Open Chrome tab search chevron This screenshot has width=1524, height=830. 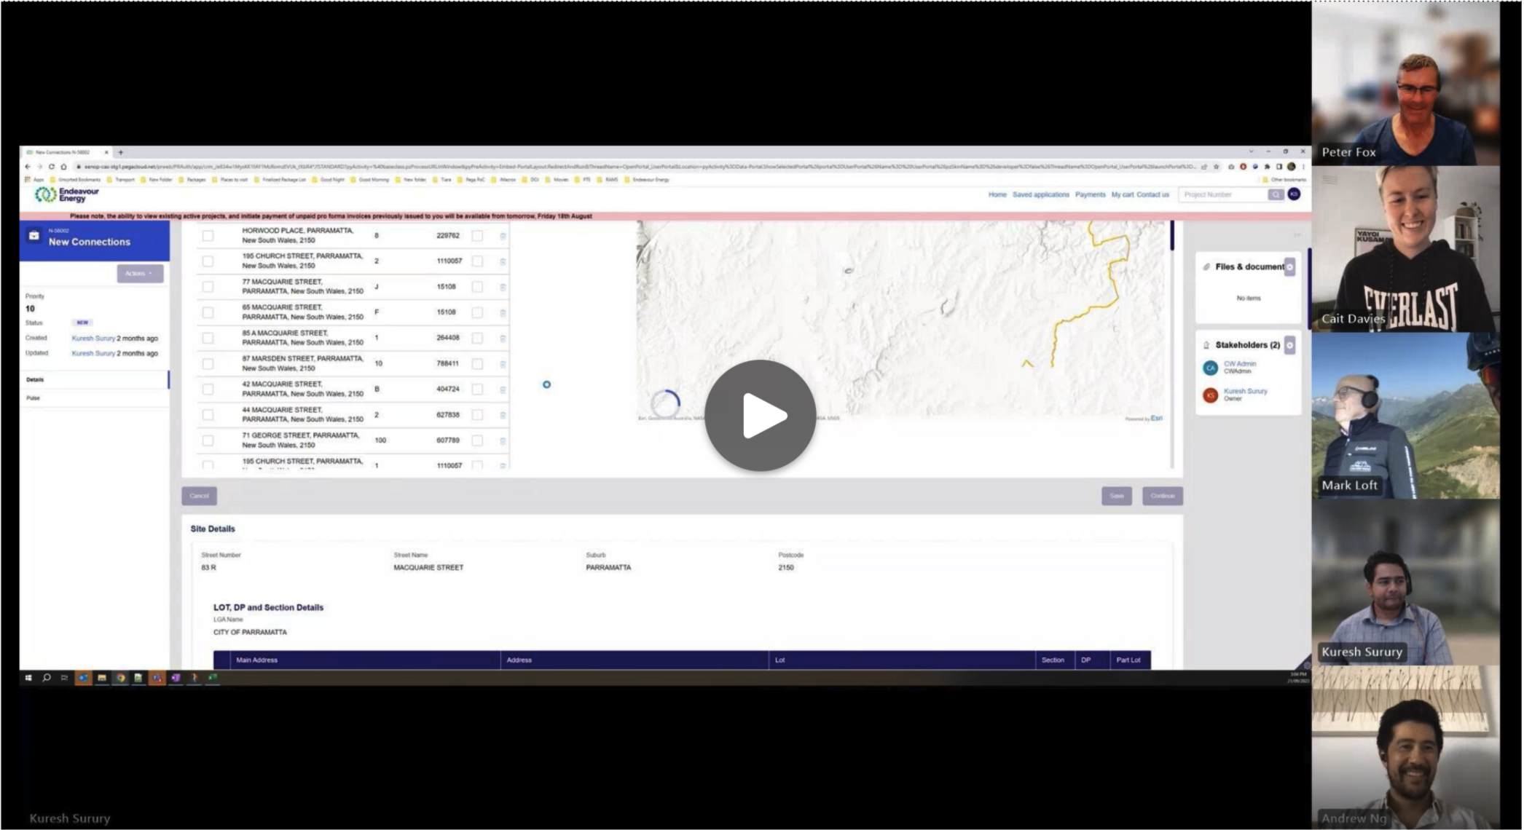coord(1251,152)
